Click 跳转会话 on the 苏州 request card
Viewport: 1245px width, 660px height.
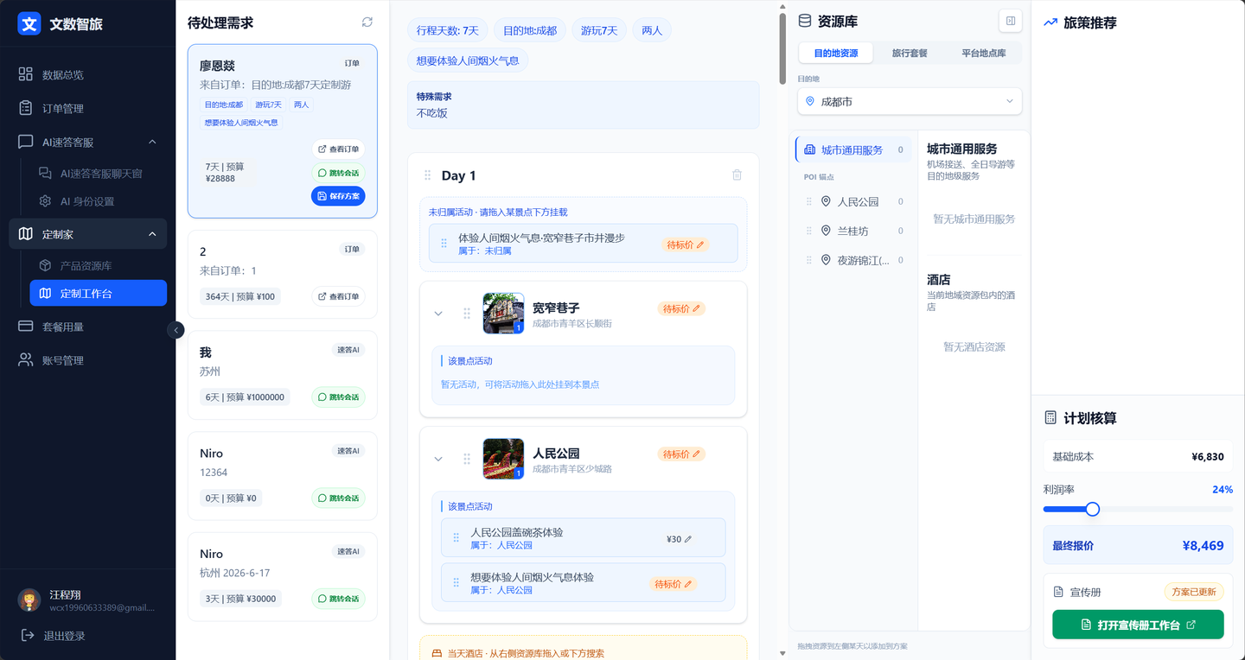click(x=338, y=397)
